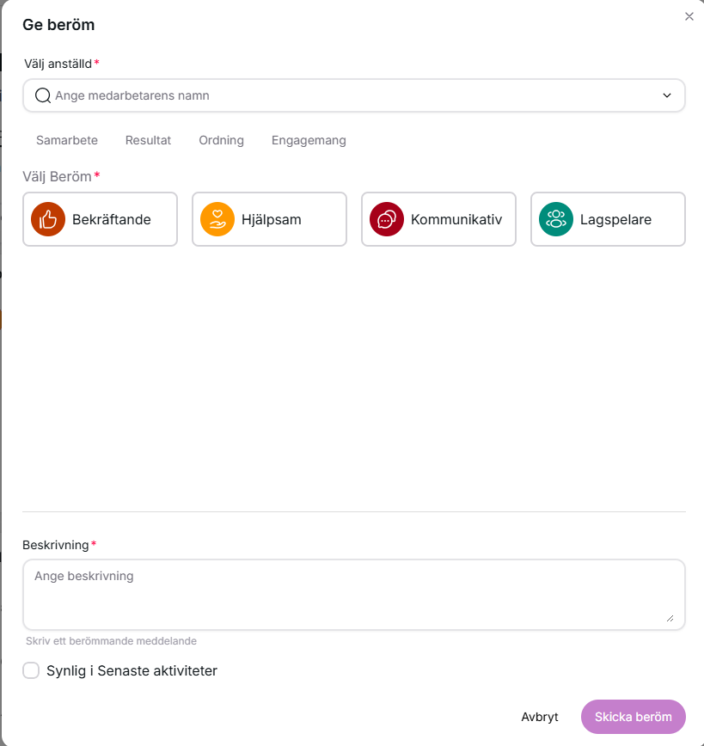Enable Synlig i Senaste aktiviteter checkbox
Screen dimensions: 704x746
click(x=31, y=670)
